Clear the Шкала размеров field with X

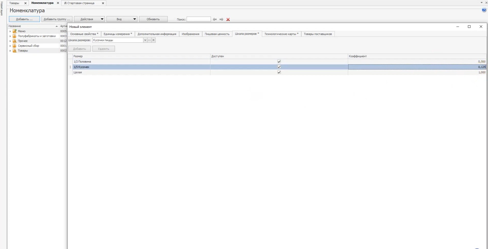[x=153, y=40]
